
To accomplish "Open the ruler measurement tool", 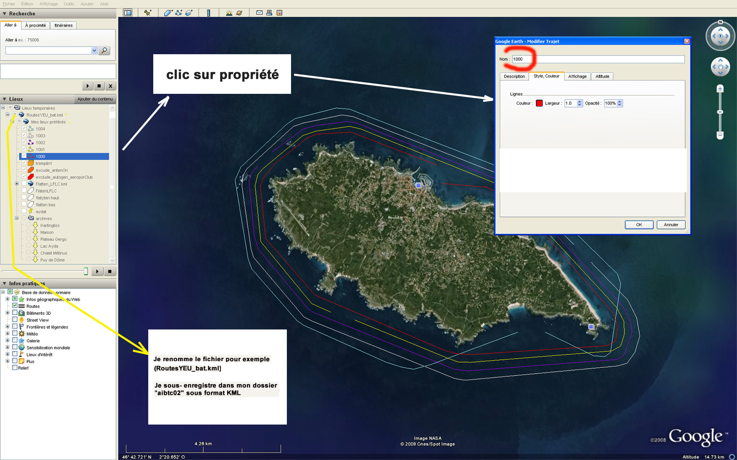I will pyautogui.click(x=208, y=13).
